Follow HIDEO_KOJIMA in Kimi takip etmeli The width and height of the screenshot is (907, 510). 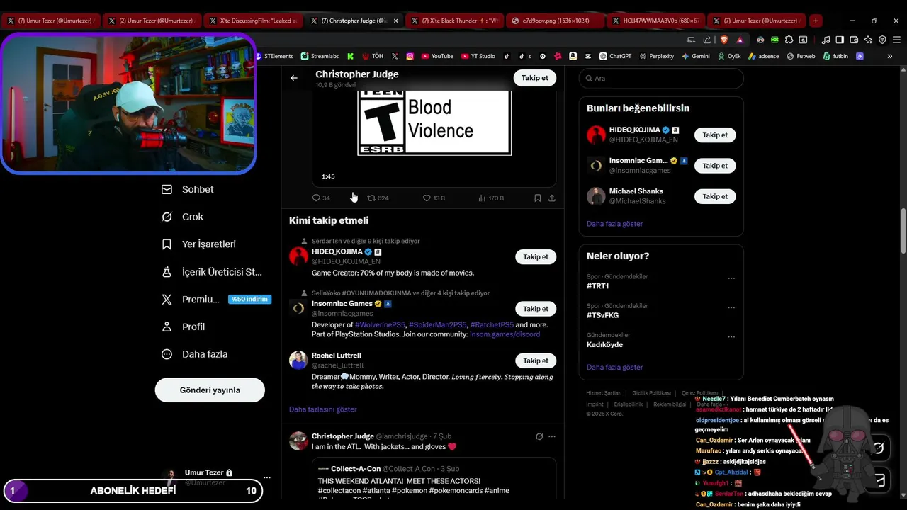pyautogui.click(x=536, y=257)
